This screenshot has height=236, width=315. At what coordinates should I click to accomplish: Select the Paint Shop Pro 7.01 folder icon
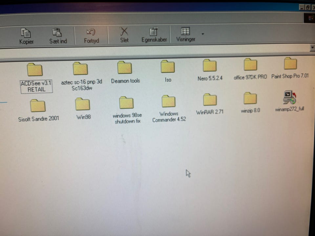point(290,63)
